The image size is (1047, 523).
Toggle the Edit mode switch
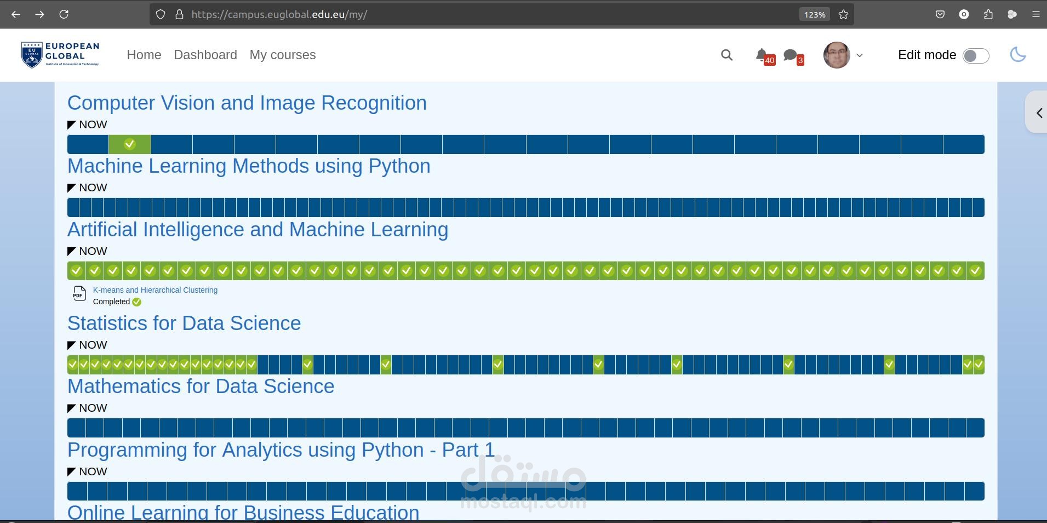(976, 55)
